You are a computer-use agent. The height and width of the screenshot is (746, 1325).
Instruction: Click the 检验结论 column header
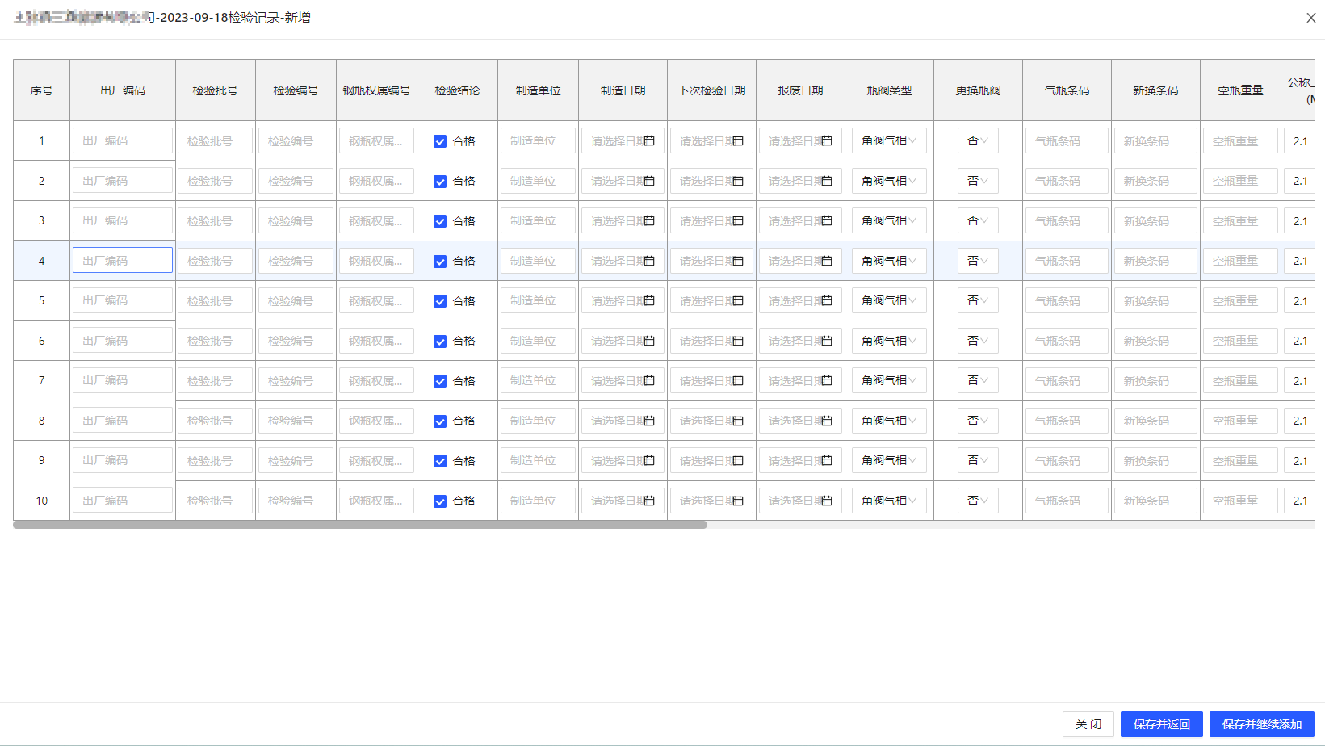[x=457, y=90]
